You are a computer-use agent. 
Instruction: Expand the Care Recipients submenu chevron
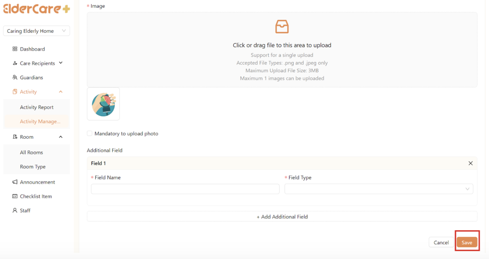tap(61, 63)
